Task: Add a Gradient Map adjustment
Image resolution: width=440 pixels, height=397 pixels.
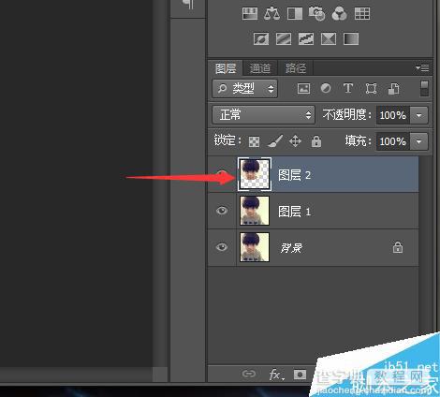Action: [351, 39]
